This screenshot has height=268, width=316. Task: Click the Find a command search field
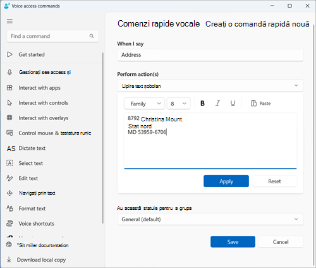[52, 36]
